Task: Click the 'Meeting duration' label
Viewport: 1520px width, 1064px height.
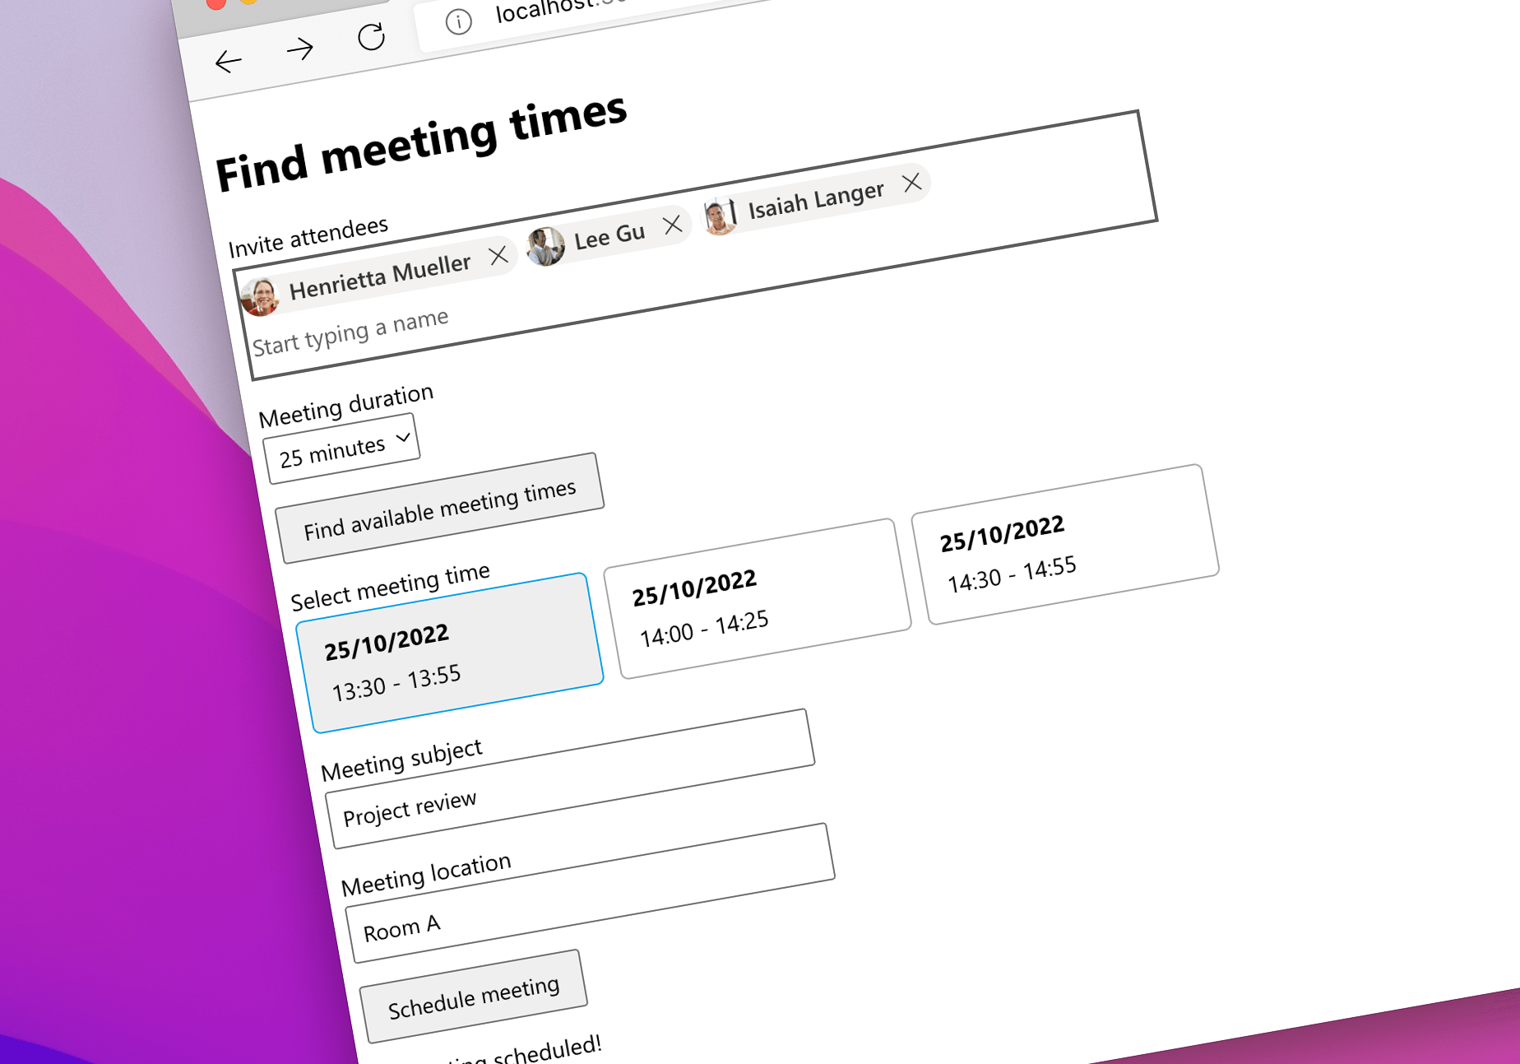Action: pyautogui.click(x=346, y=406)
